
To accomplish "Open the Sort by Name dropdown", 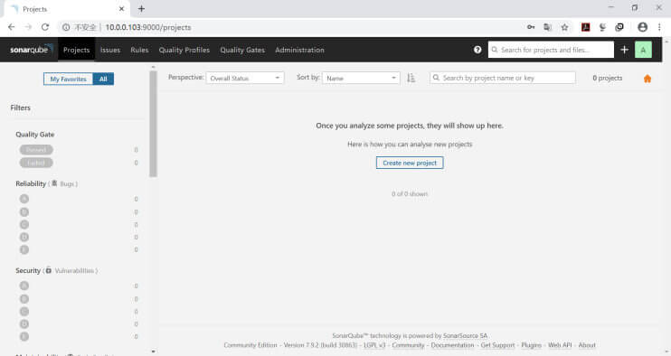I will [361, 78].
